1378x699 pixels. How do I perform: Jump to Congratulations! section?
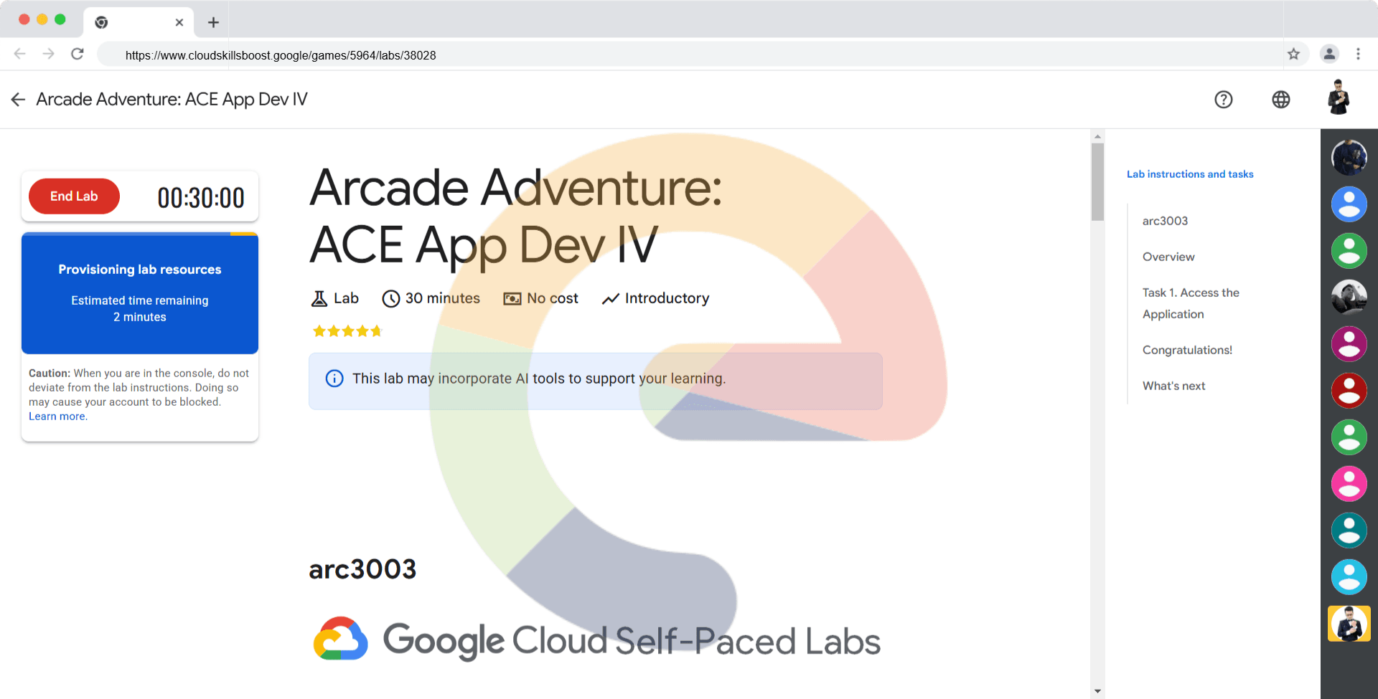coord(1187,350)
